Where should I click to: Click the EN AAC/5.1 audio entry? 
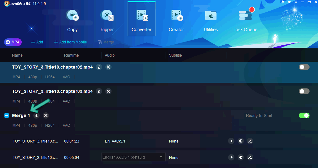[x=115, y=141]
